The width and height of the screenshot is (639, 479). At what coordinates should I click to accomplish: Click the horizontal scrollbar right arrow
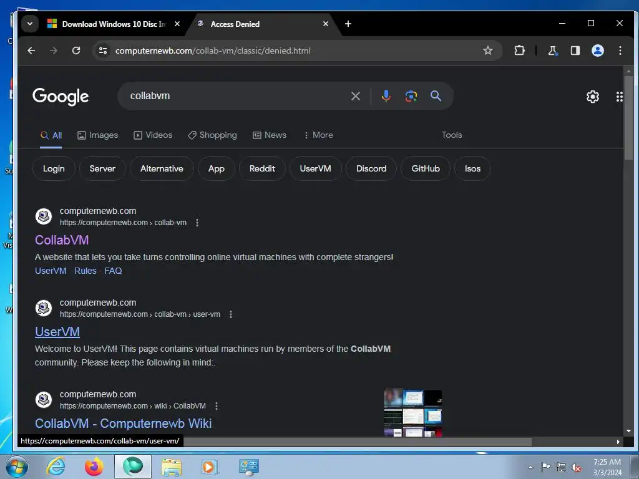pyautogui.click(x=618, y=442)
